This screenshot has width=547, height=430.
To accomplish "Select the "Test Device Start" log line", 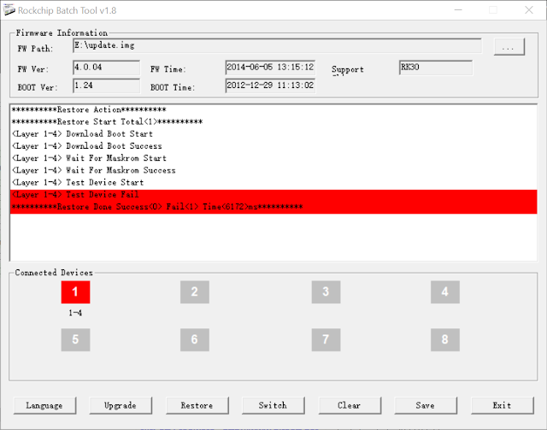I will coord(273,183).
